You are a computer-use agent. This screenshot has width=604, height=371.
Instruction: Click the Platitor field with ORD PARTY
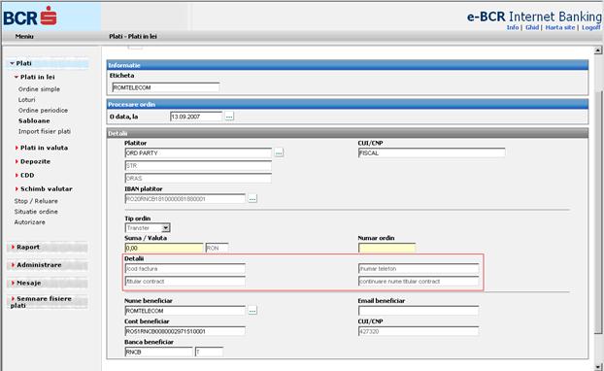tap(198, 152)
